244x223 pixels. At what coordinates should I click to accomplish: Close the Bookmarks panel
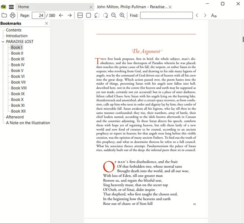[46, 23]
